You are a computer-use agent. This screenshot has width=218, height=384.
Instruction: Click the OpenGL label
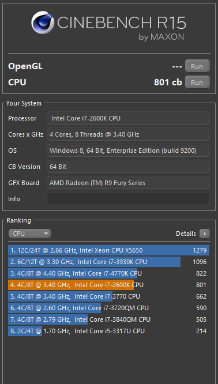[25, 66]
